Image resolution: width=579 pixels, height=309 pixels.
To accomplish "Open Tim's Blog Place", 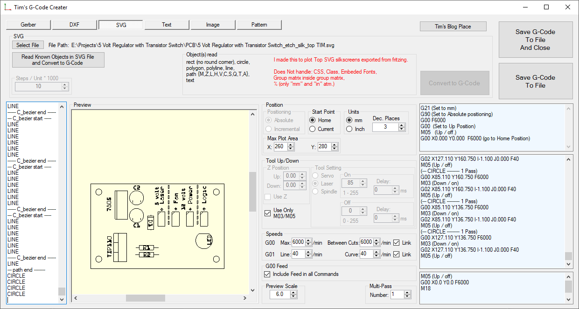I will pos(452,26).
